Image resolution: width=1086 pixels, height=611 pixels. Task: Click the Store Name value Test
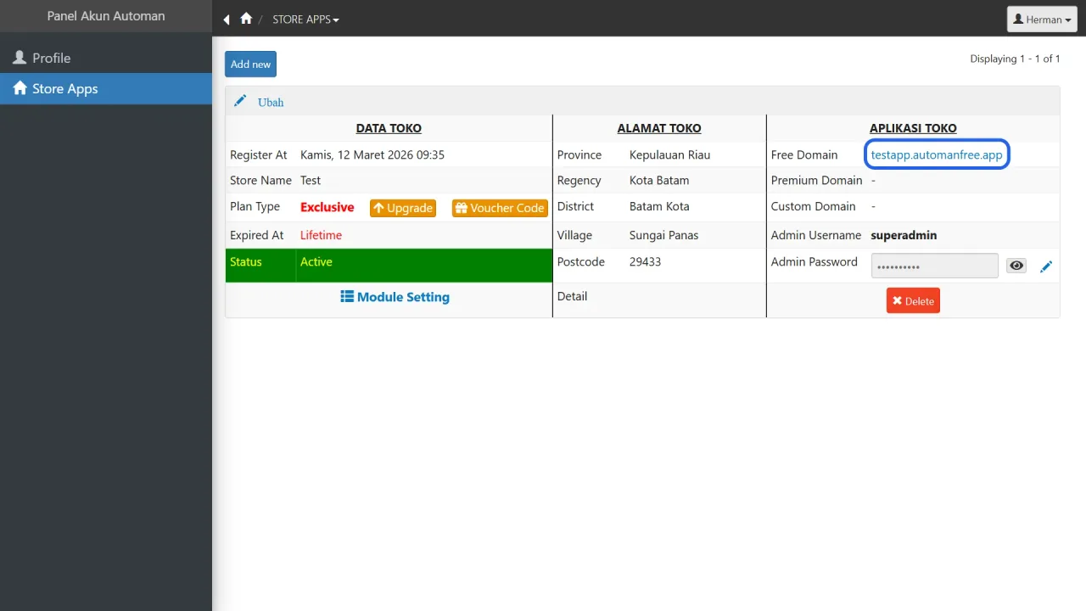tap(311, 180)
